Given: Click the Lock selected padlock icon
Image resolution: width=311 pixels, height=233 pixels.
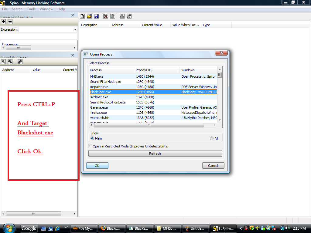Looking at the screenshot, I should (x=122, y=16).
